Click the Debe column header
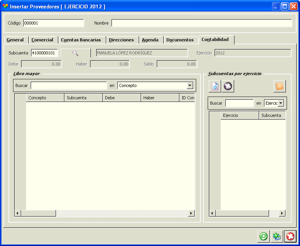The height and width of the screenshot is (246, 300). (x=121, y=98)
